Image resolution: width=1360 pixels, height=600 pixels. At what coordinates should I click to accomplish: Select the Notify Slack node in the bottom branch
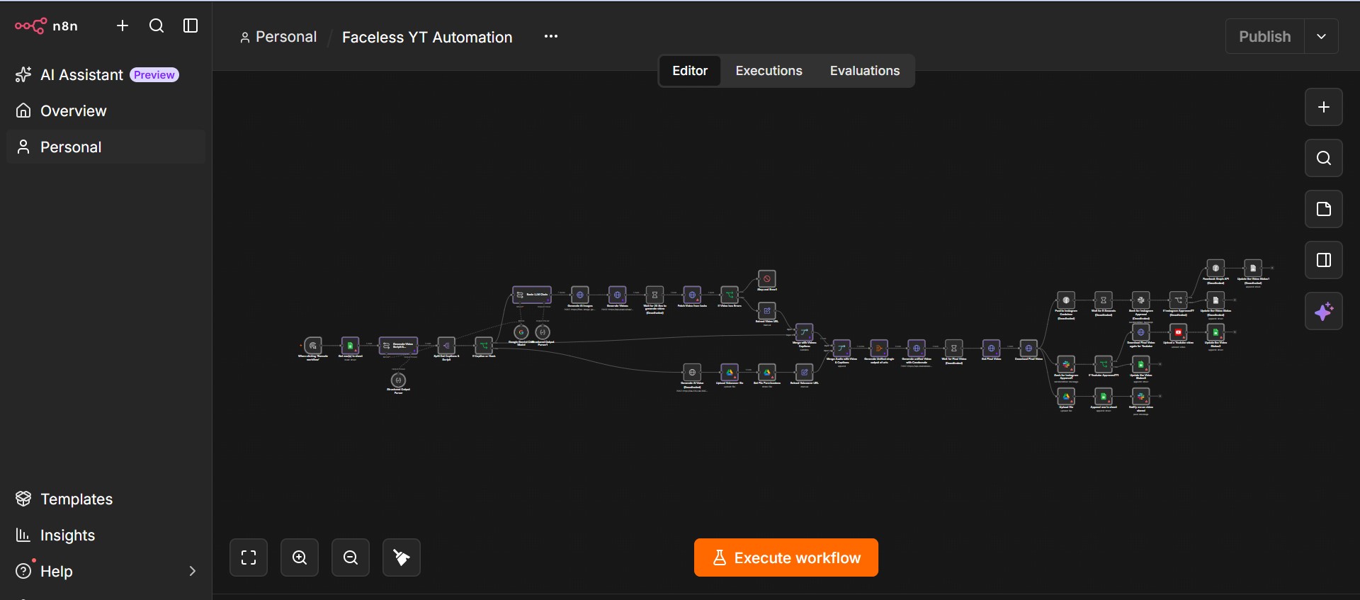tap(1141, 397)
